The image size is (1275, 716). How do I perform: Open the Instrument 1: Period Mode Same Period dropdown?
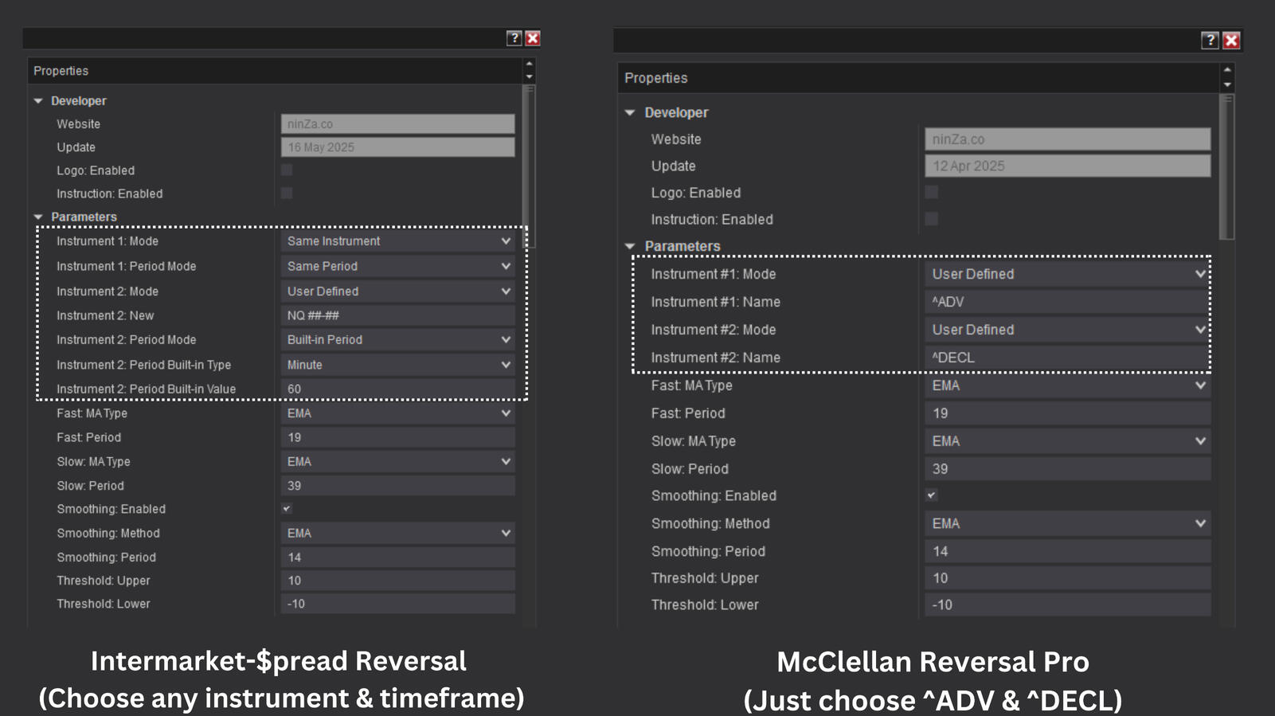(x=397, y=266)
